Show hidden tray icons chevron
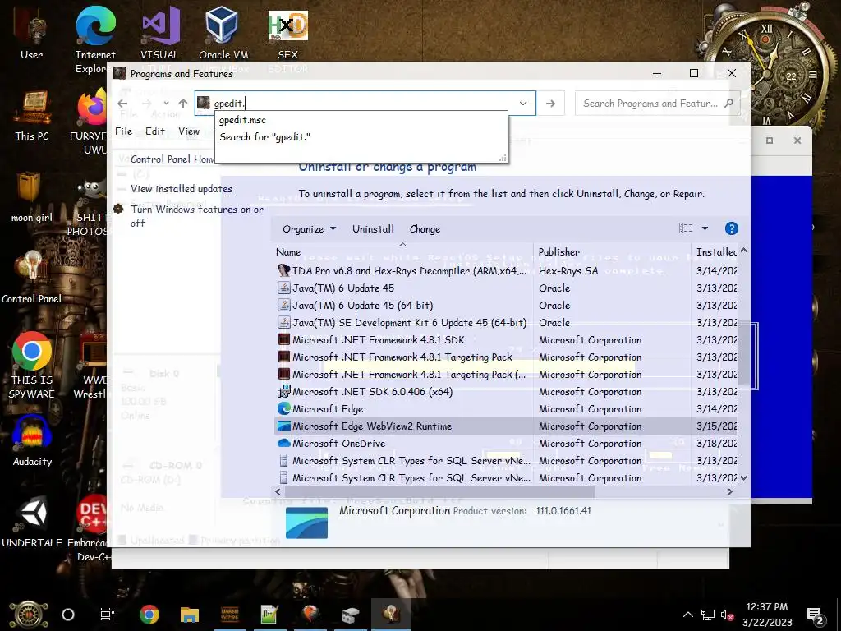 (688, 615)
